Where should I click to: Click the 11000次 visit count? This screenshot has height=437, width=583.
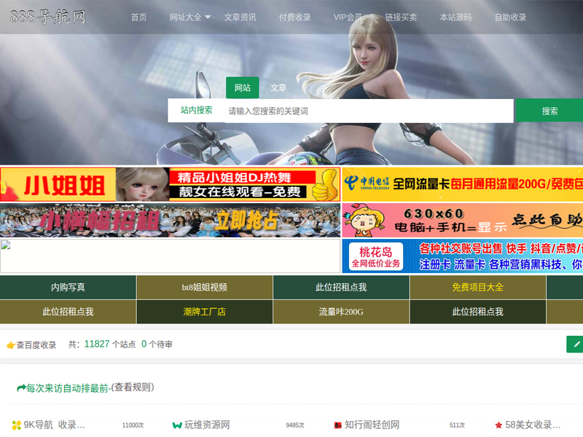click(x=133, y=425)
